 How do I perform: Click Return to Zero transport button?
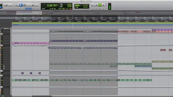pyautogui.click(x=93, y=9)
